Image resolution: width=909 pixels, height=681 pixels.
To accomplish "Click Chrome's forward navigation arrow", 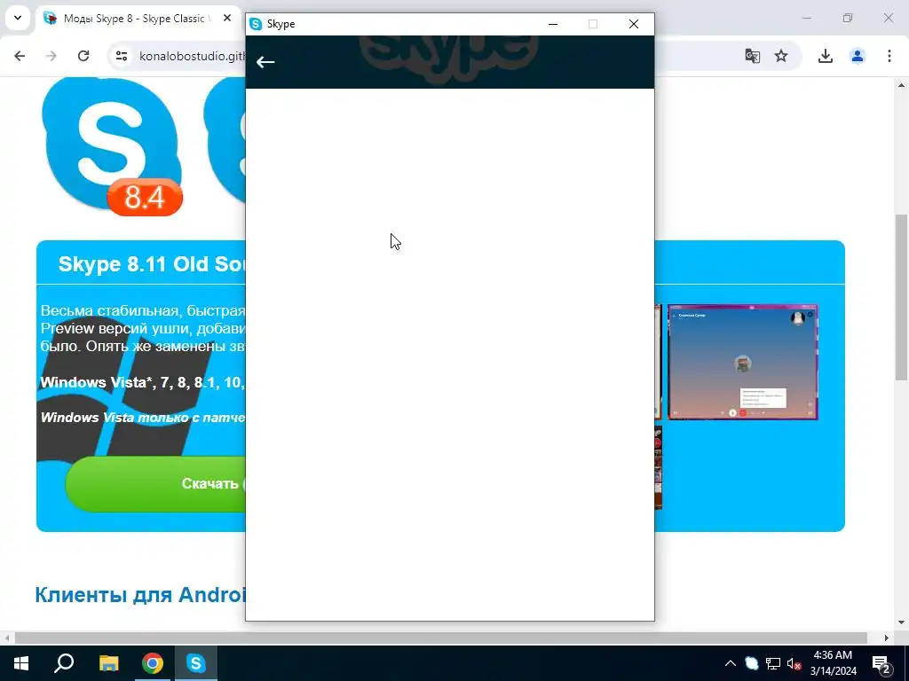I will click(51, 56).
